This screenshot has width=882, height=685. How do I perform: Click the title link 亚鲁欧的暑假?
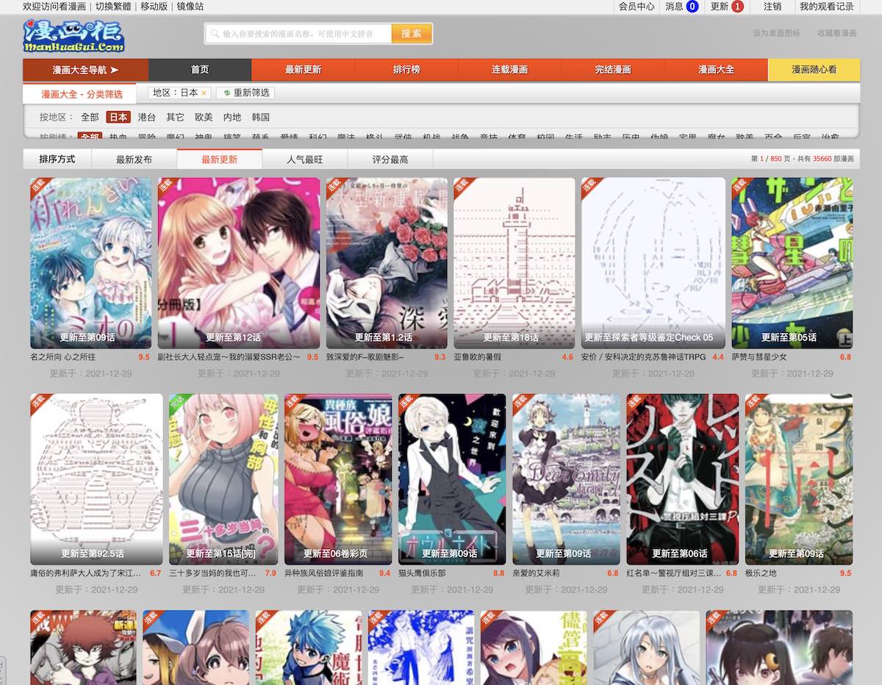click(x=477, y=357)
